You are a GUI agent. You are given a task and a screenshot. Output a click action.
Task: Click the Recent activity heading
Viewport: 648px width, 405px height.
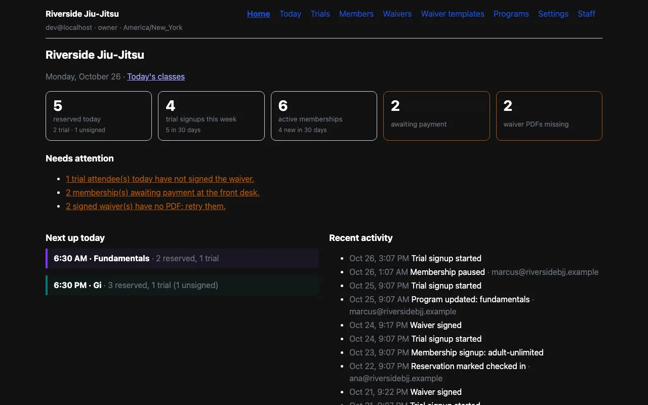361,238
